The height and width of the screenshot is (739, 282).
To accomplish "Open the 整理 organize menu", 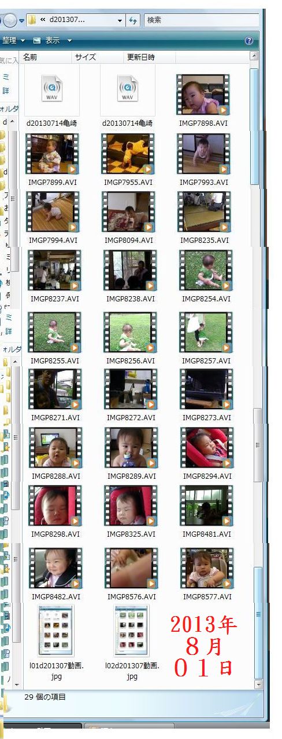I will [x=14, y=41].
